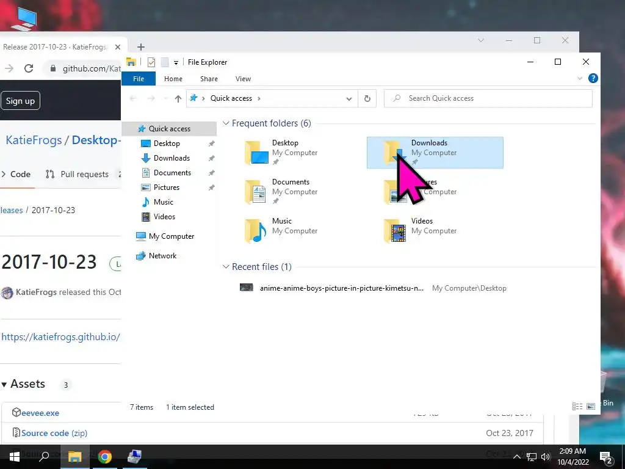Click the browser forward arrow
The image size is (625, 469).
[x=9, y=68]
